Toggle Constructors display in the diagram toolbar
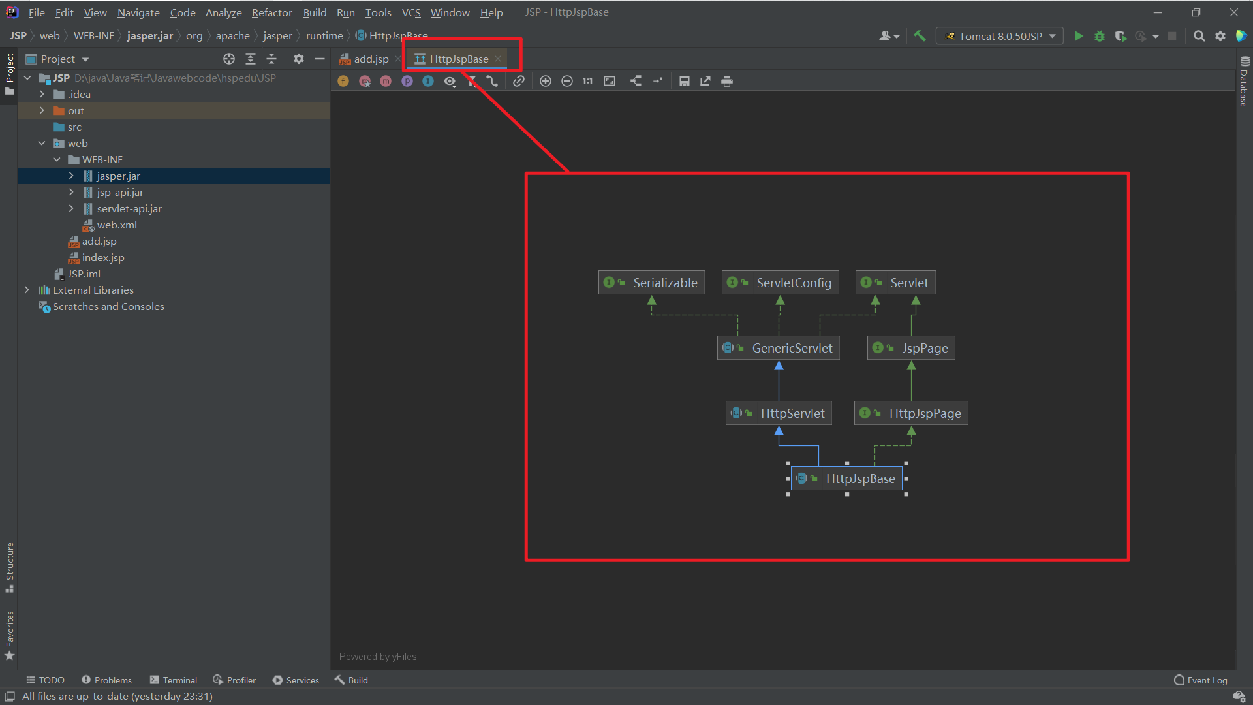Screen dimensions: 1253x705 365,81
